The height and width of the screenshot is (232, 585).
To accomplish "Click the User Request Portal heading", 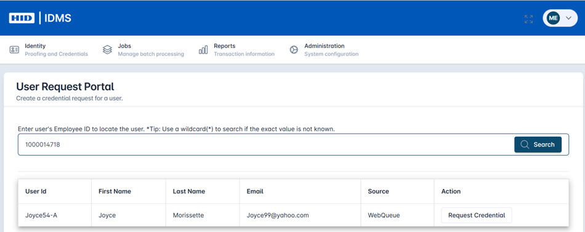I will 65,87.
